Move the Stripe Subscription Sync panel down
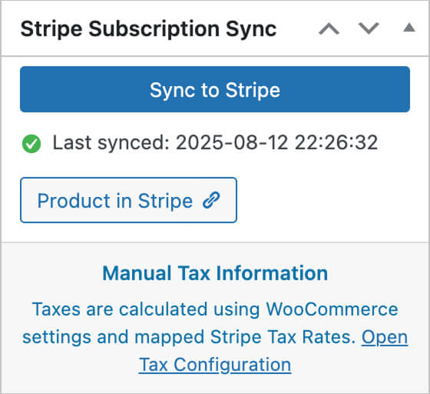 pyautogui.click(x=369, y=28)
